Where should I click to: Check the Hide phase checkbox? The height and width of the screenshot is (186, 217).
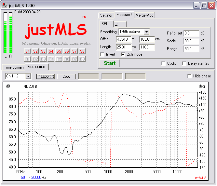click(x=189, y=76)
